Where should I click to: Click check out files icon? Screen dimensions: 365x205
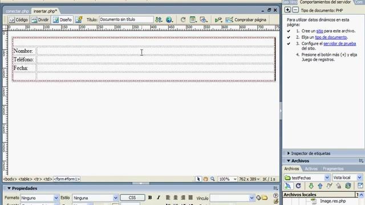(329, 186)
